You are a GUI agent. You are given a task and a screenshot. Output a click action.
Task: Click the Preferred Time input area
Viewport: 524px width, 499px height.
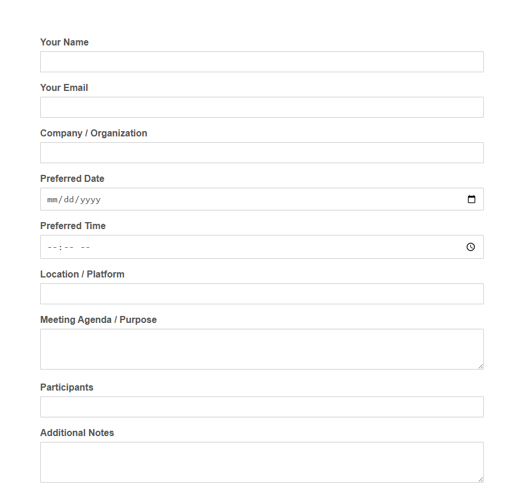point(233,247)
